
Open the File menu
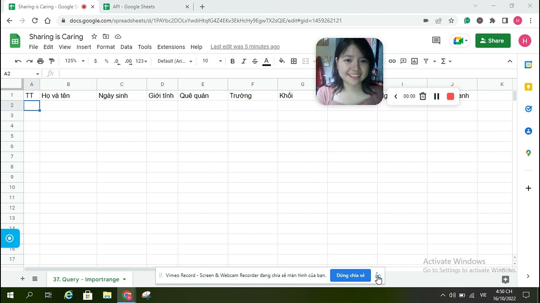pyautogui.click(x=33, y=47)
